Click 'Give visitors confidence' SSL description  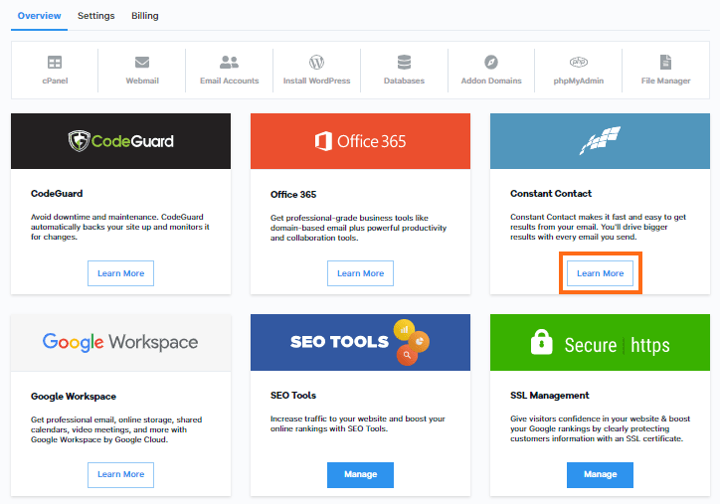pos(600,428)
